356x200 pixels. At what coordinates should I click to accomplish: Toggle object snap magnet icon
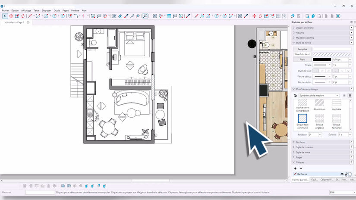(x=293, y=16)
